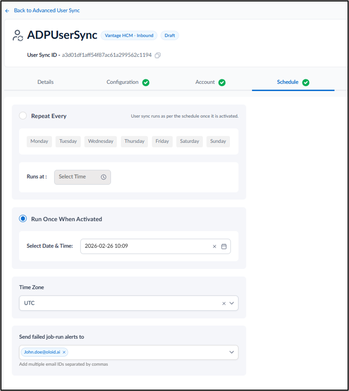Toggle the Wednesday day button
The width and height of the screenshot is (349, 391).
pos(101,141)
